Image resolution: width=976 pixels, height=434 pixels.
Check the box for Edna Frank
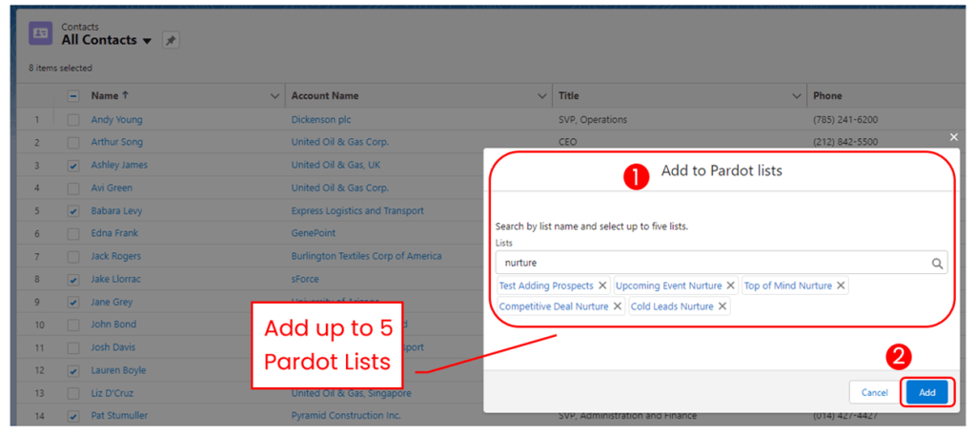point(73,233)
